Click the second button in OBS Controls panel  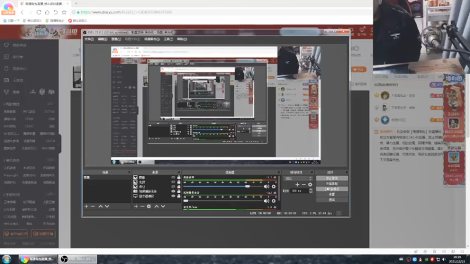[x=332, y=184]
